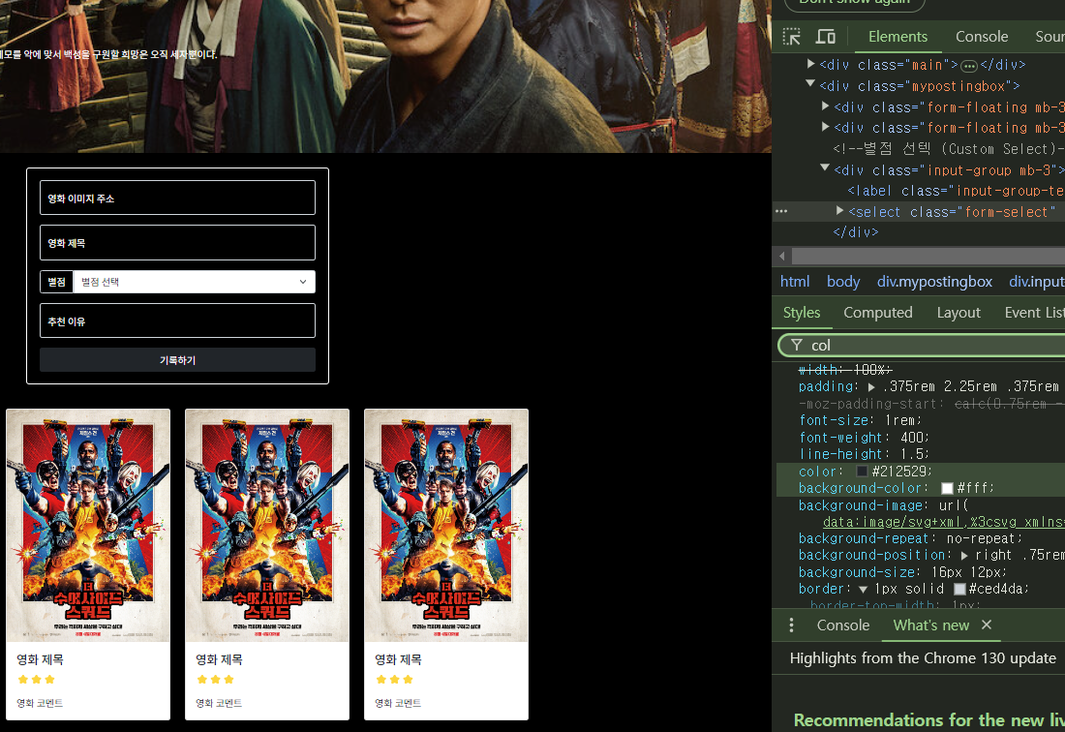1065x732 pixels.
Task: Click the ellipsis beside the select element row
Action: click(781, 211)
